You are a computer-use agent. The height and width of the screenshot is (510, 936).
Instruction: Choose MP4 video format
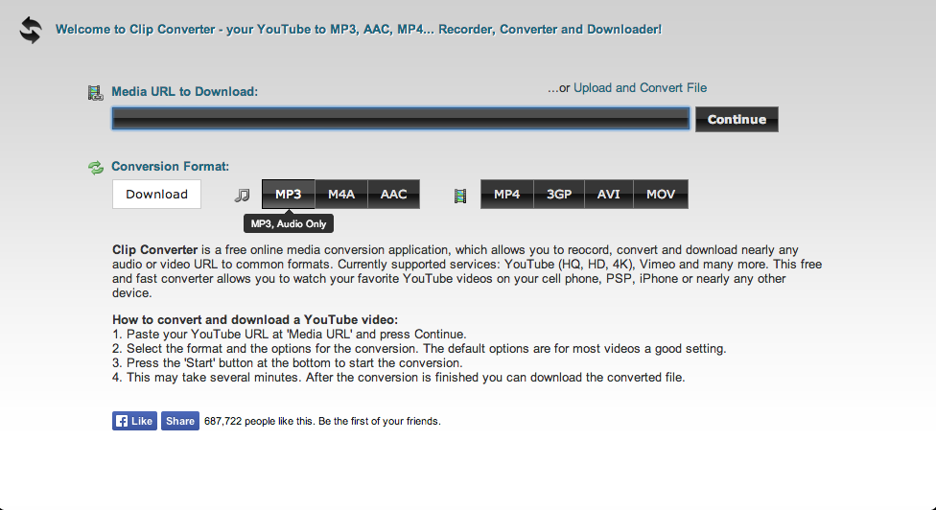pyautogui.click(x=506, y=194)
